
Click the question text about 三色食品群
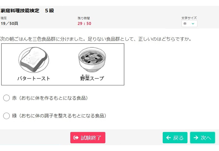tap(96, 39)
